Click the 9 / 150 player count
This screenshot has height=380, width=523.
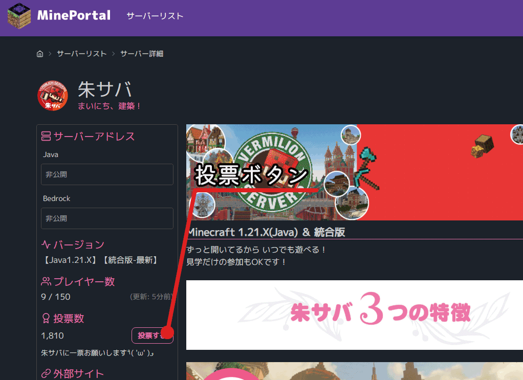(x=56, y=297)
